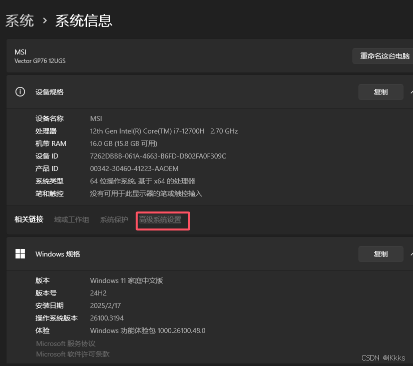
Task: Click the Windows logo icon
Action: [21, 254]
